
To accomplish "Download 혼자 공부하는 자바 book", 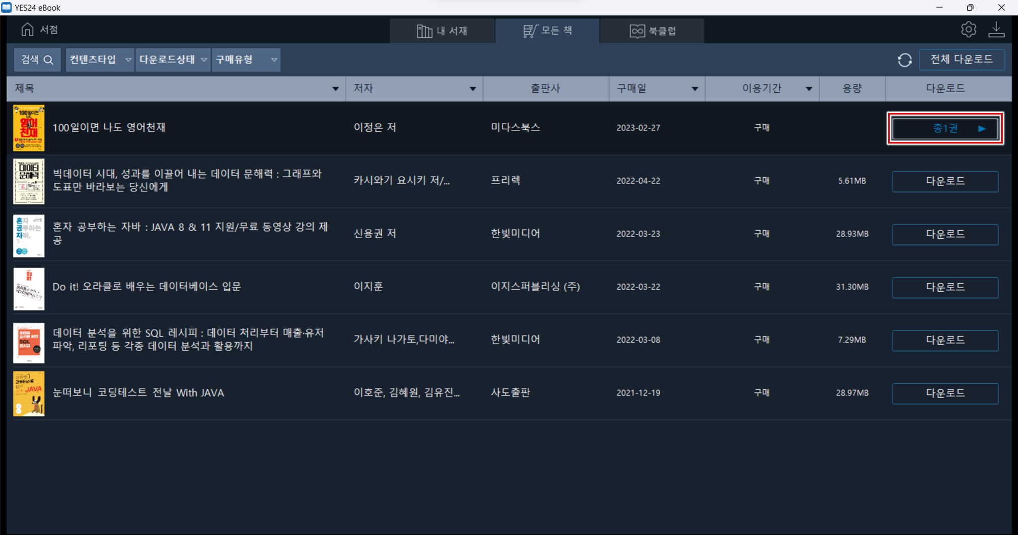I will click(945, 234).
